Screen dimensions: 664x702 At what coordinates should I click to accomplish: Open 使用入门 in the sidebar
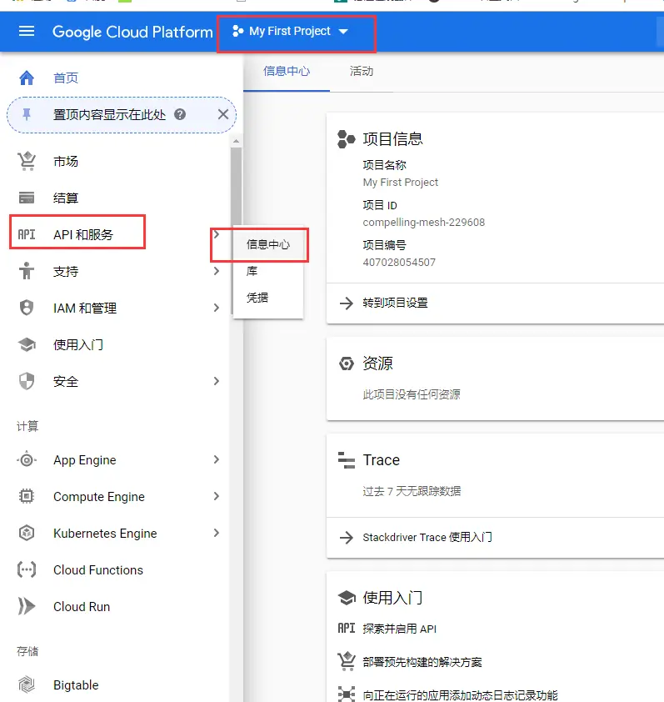tap(78, 344)
